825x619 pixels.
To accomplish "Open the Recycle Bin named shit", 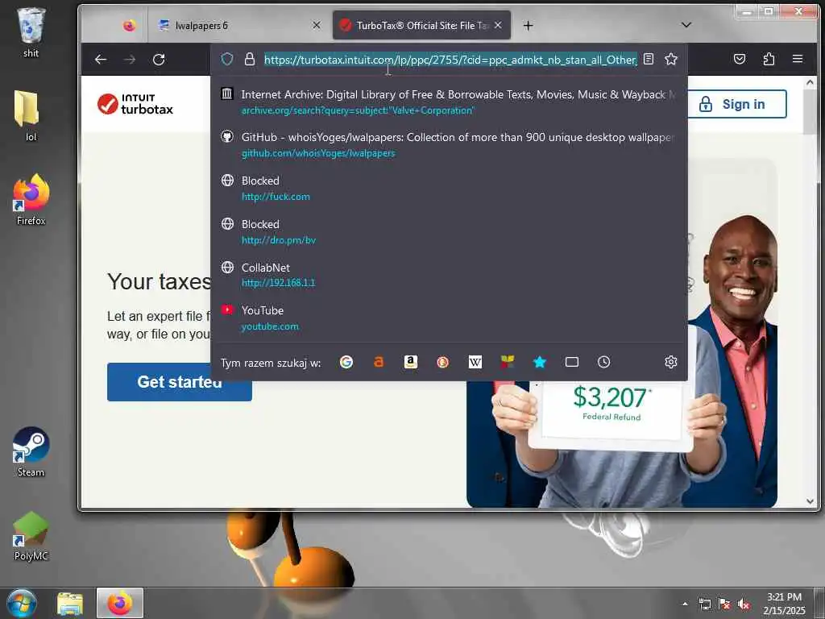I will pyautogui.click(x=31, y=31).
